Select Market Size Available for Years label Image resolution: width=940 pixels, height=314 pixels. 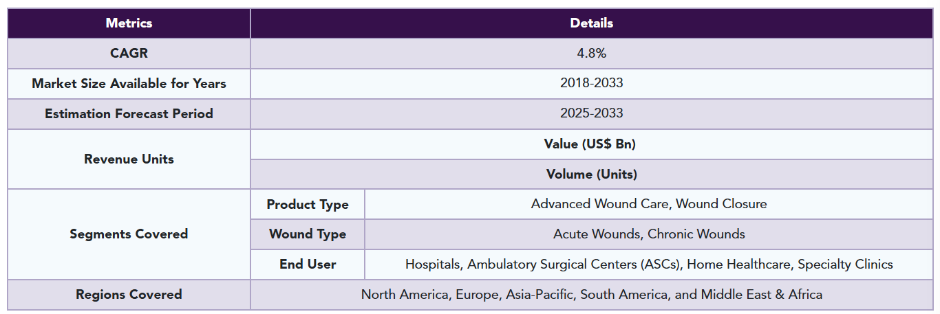point(129,83)
